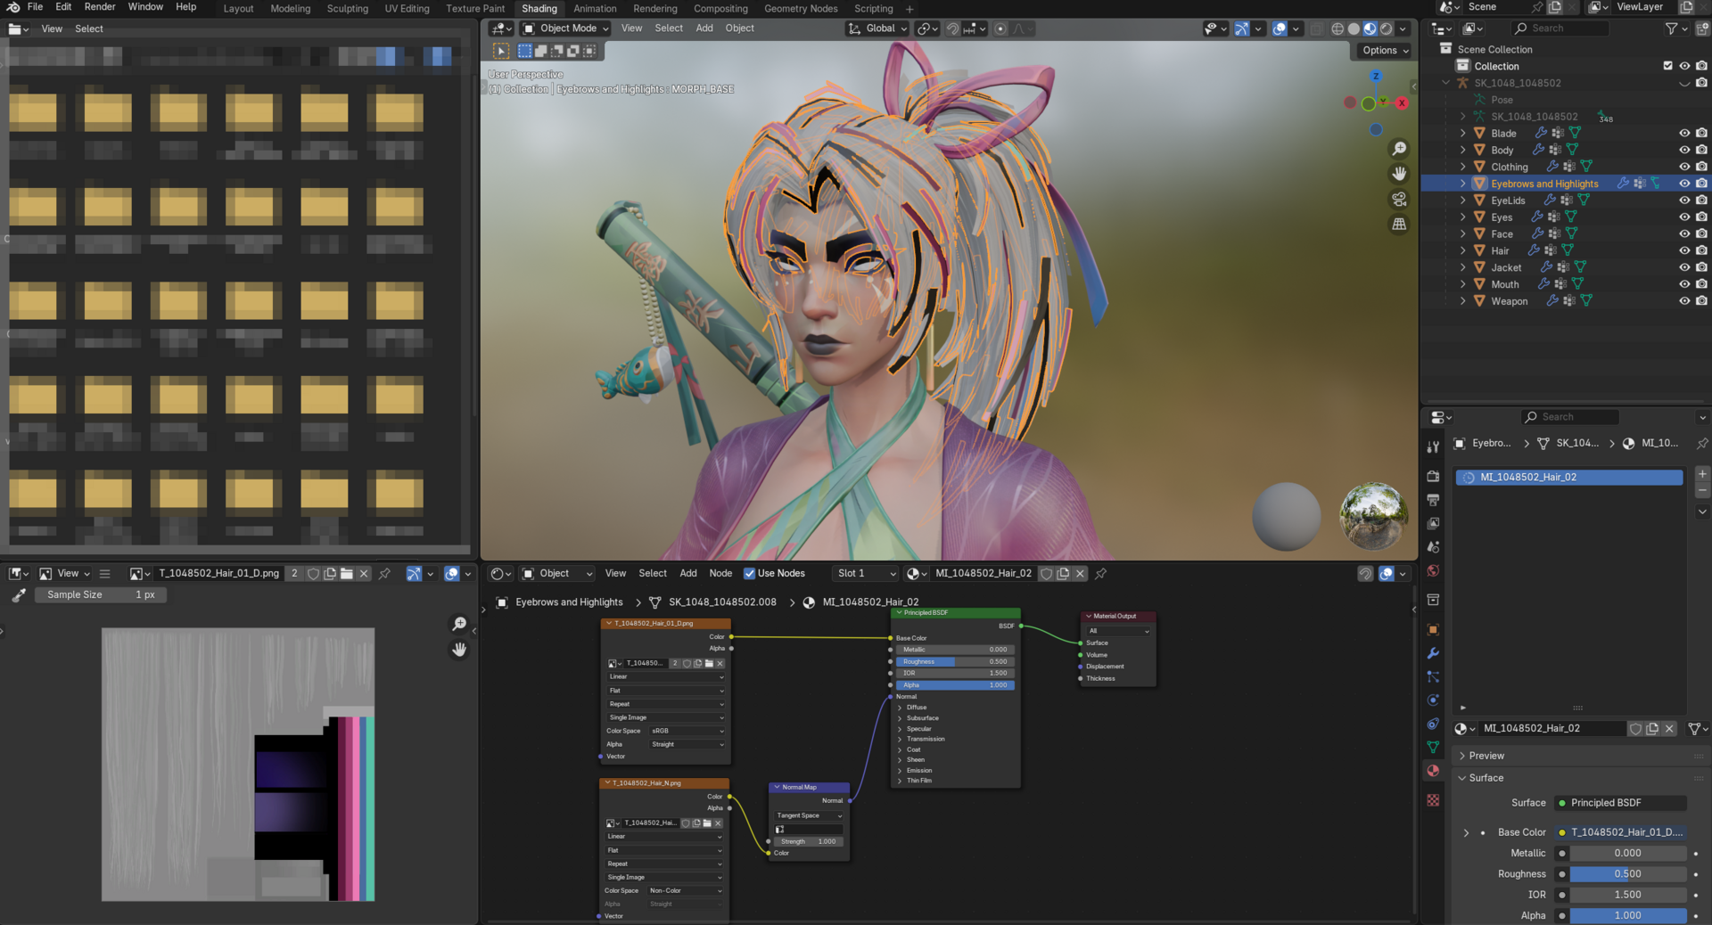This screenshot has height=925, width=1712.
Task: Switch to the UV Editing workspace tab
Action: coord(407,9)
